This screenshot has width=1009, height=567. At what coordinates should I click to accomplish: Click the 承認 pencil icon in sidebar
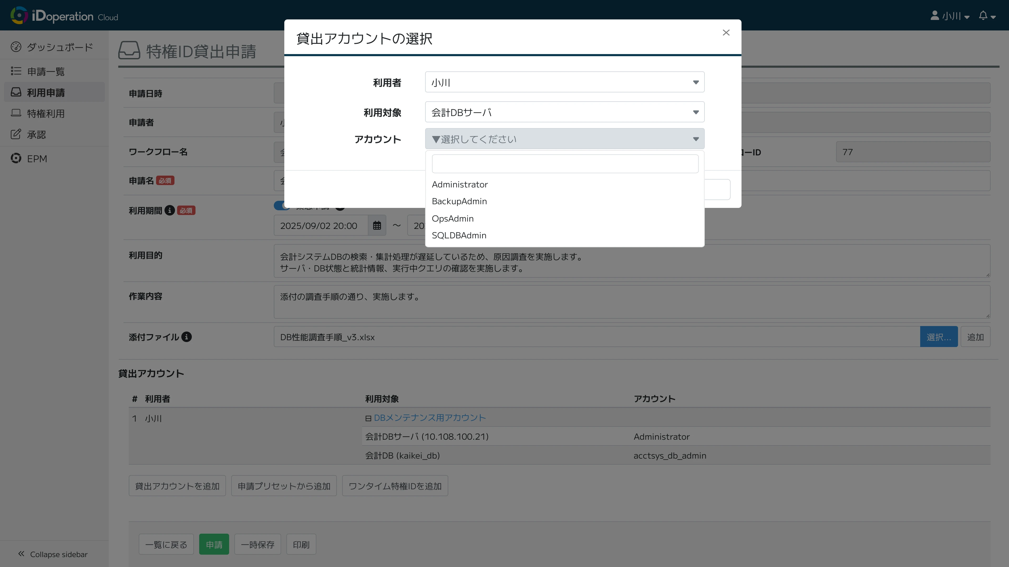pos(16,134)
